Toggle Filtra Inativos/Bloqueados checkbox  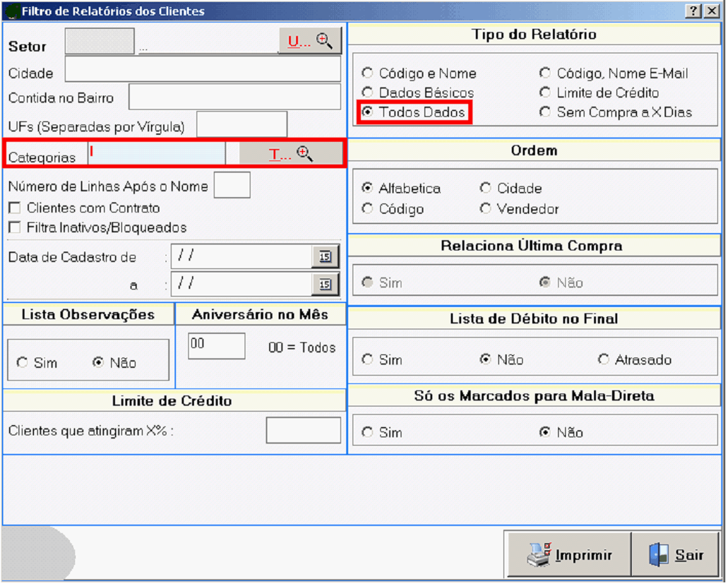pos(14,227)
